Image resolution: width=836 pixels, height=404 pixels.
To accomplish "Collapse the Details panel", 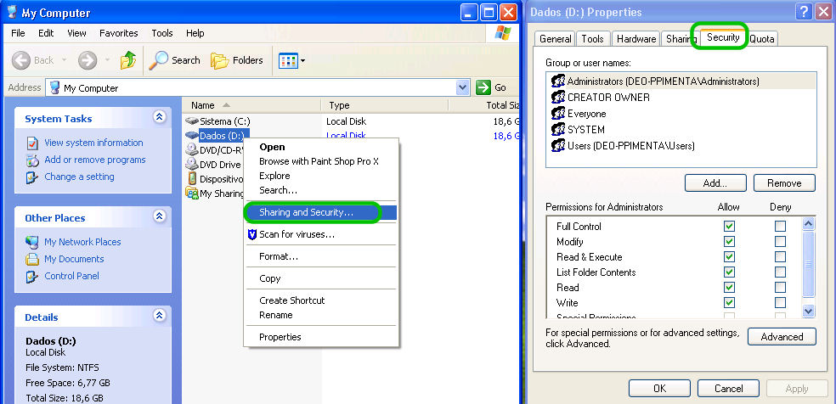I will [160, 315].
